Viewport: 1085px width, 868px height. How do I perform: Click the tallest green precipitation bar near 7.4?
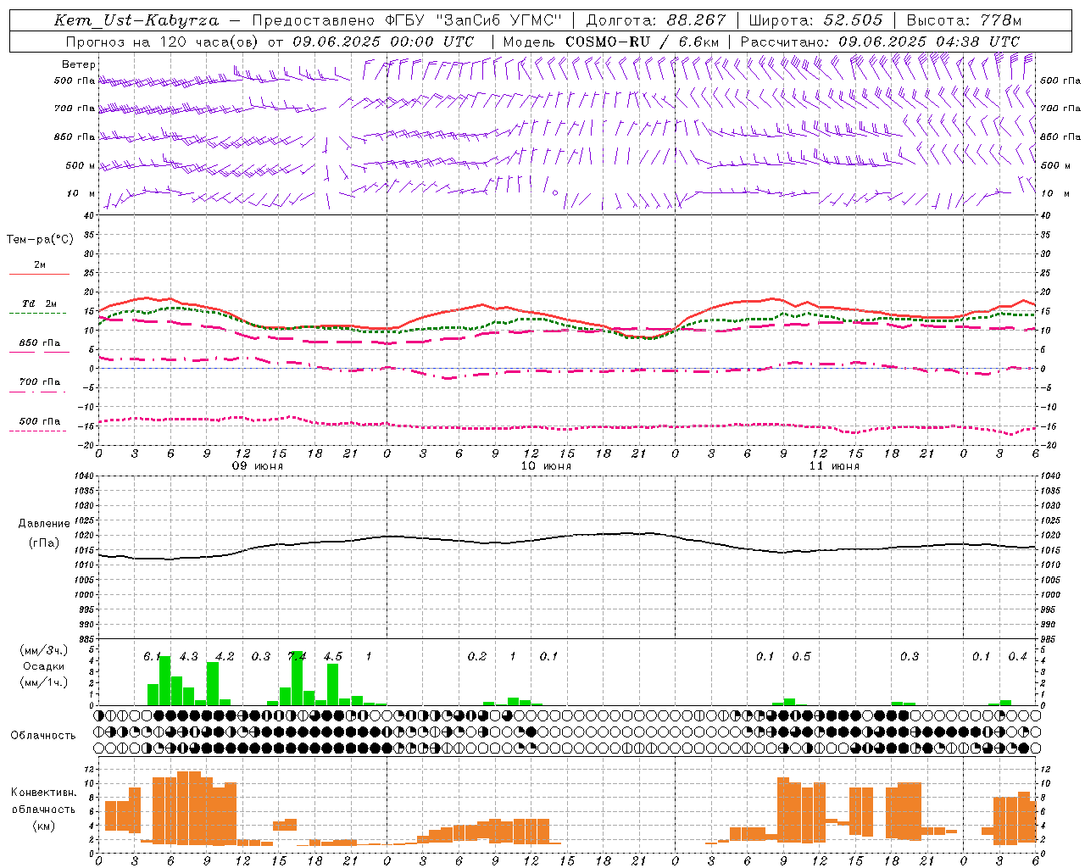click(297, 678)
